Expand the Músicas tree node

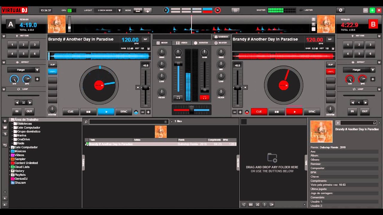(x=10, y=151)
